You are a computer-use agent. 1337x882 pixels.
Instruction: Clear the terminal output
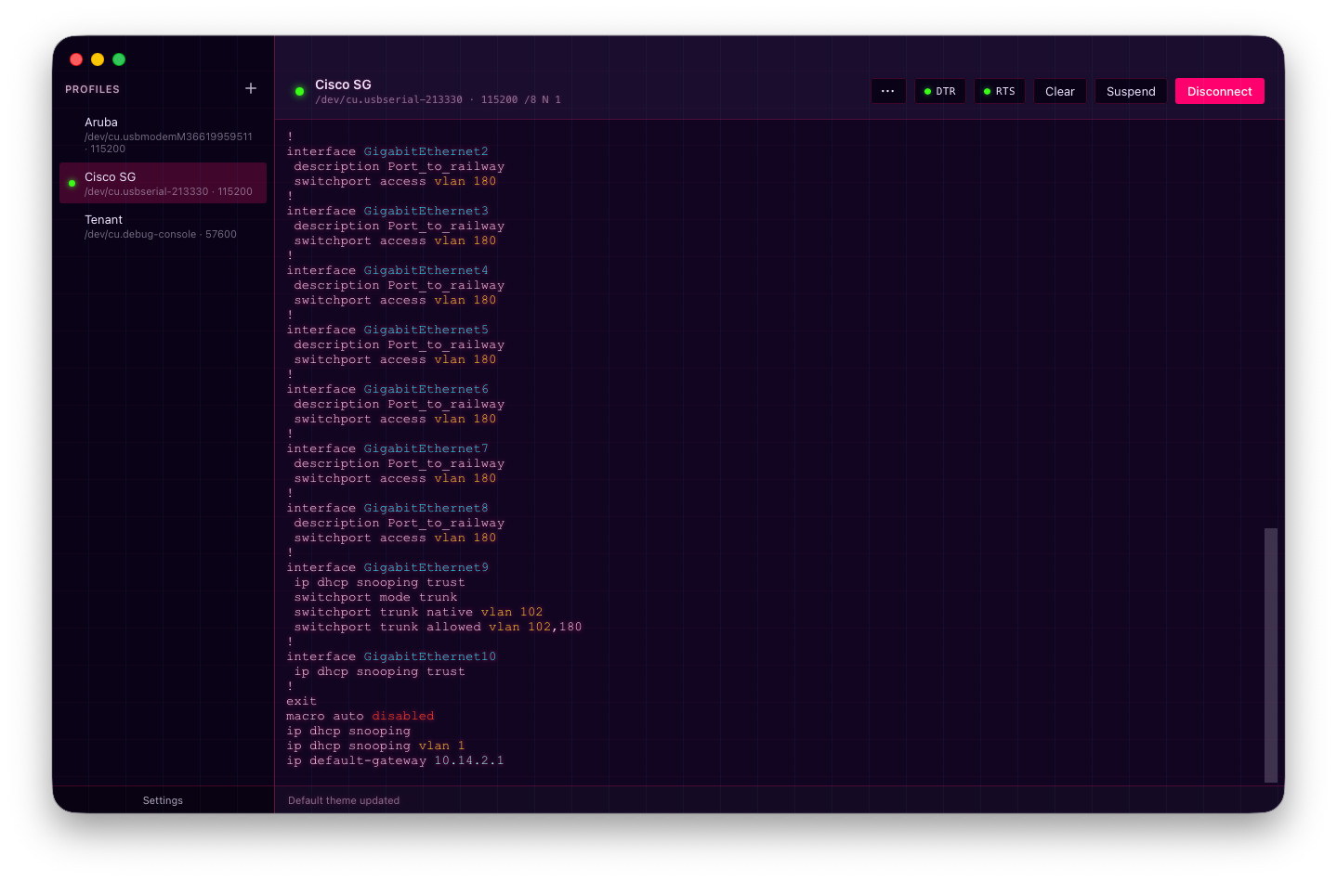(1059, 91)
